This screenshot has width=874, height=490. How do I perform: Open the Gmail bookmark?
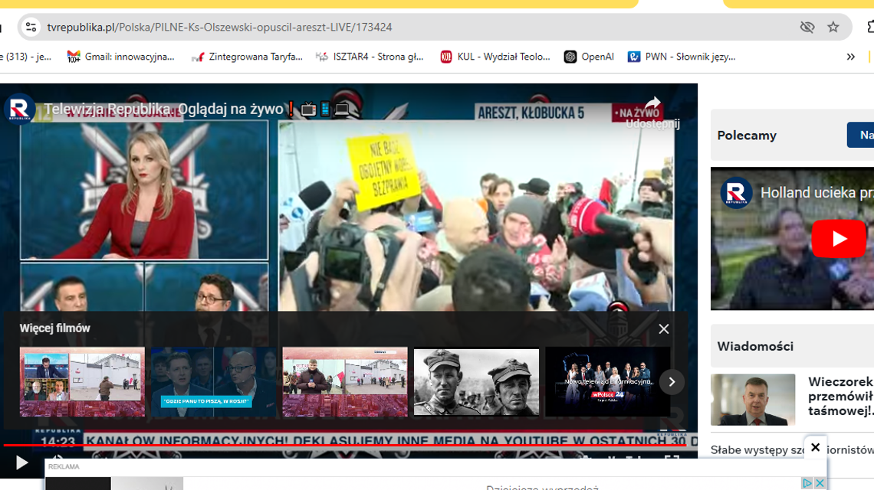coord(120,57)
